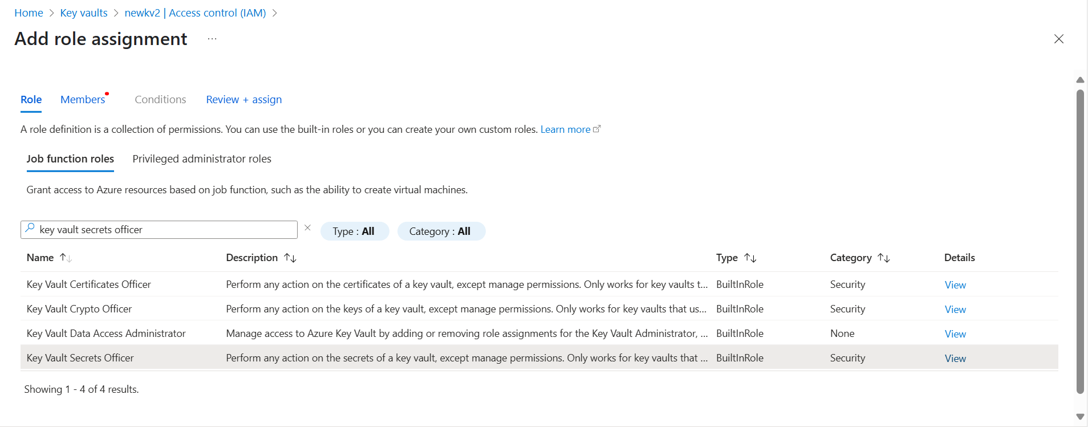Open the more options ellipsis beside the title
The image size is (1088, 427).
[212, 39]
